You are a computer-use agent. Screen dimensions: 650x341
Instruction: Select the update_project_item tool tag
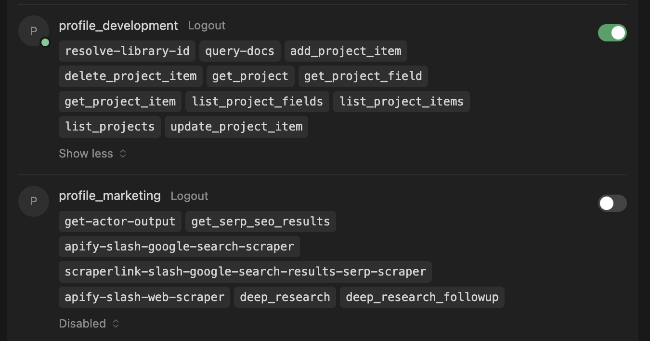[x=236, y=127]
